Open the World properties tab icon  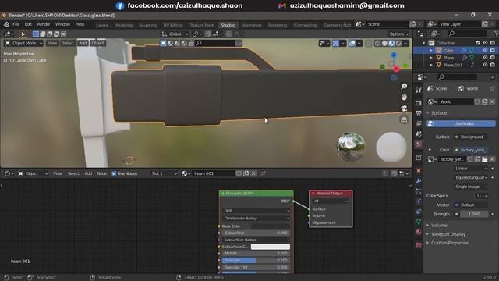tap(419, 144)
